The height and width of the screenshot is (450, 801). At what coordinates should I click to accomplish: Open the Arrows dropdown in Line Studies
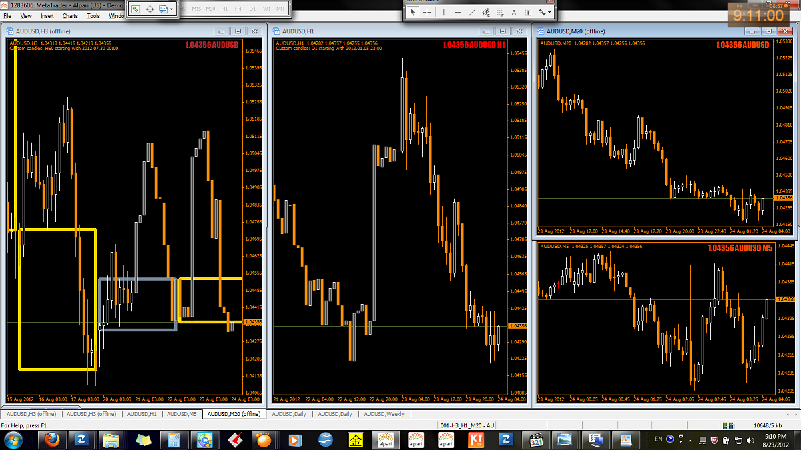(545, 12)
